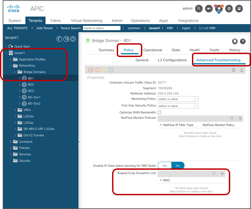Viewport: 251px width, 209px height.
Task: Add a NetFlow Monitor Policy with plus
Action: (240, 118)
